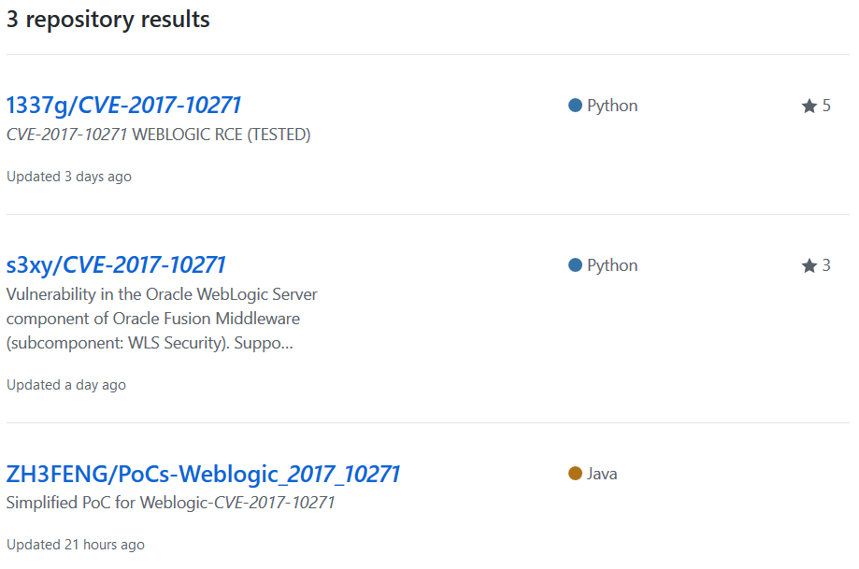Open the 1337g/CVE-2017-10271 repository
This screenshot has height=569, width=859.
click(x=124, y=105)
